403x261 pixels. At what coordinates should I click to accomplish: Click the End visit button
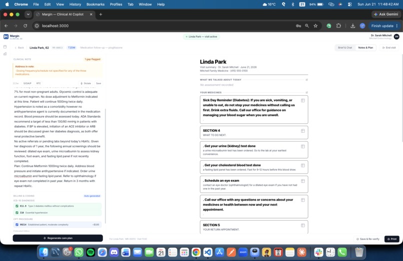click(389, 48)
